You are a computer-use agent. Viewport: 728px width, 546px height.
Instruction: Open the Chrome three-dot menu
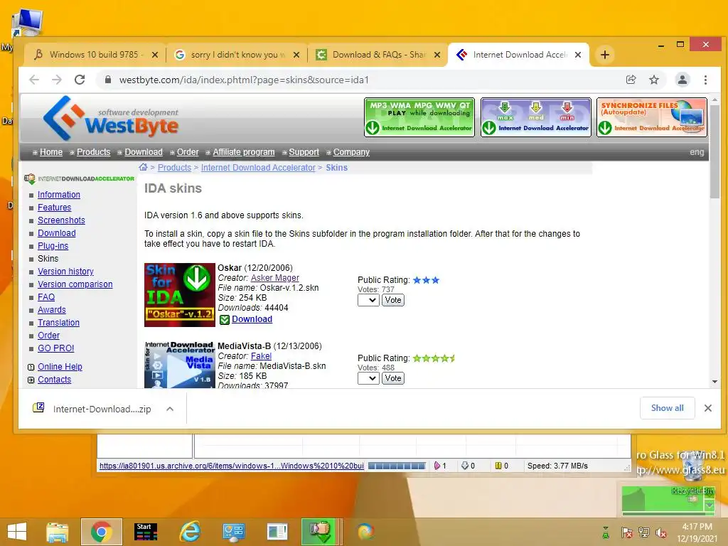tap(705, 80)
